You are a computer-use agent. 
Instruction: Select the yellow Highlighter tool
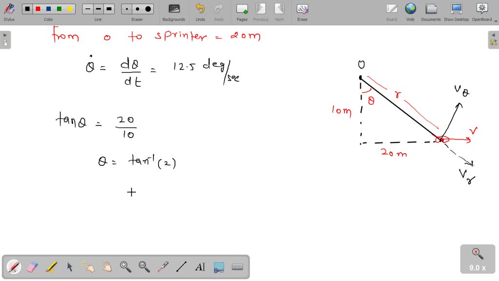pos(51,267)
